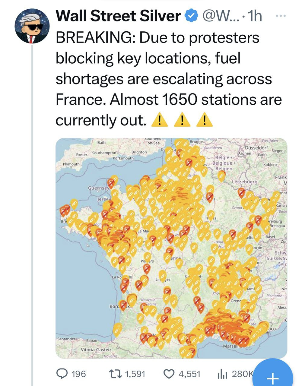Click the 1,591 retweets count
Screen dimensions: 302x386
point(135,374)
